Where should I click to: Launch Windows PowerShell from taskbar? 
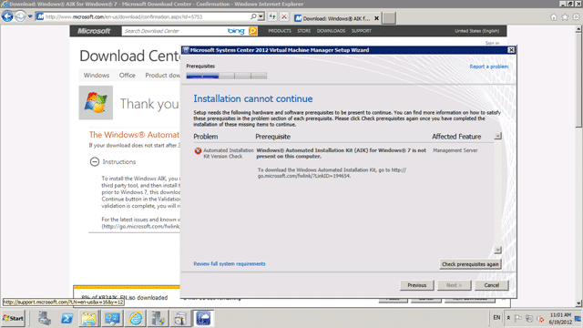point(67,318)
